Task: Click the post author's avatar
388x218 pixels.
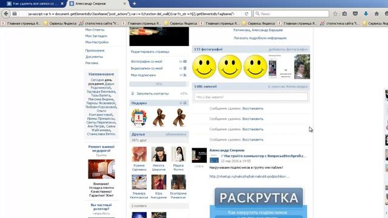Action: pos(199,155)
